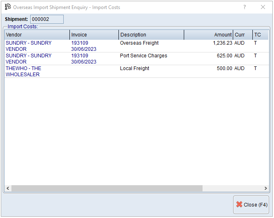Open SUNDRY vendor link in Overseas Freight row
Viewport: 274px width, 218px height.
click(x=29, y=46)
